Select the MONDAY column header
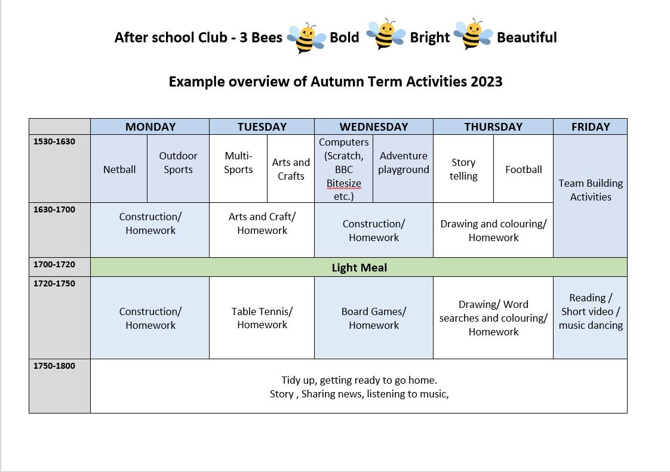The width and height of the screenshot is (670, 472). [x=150, y=127]
